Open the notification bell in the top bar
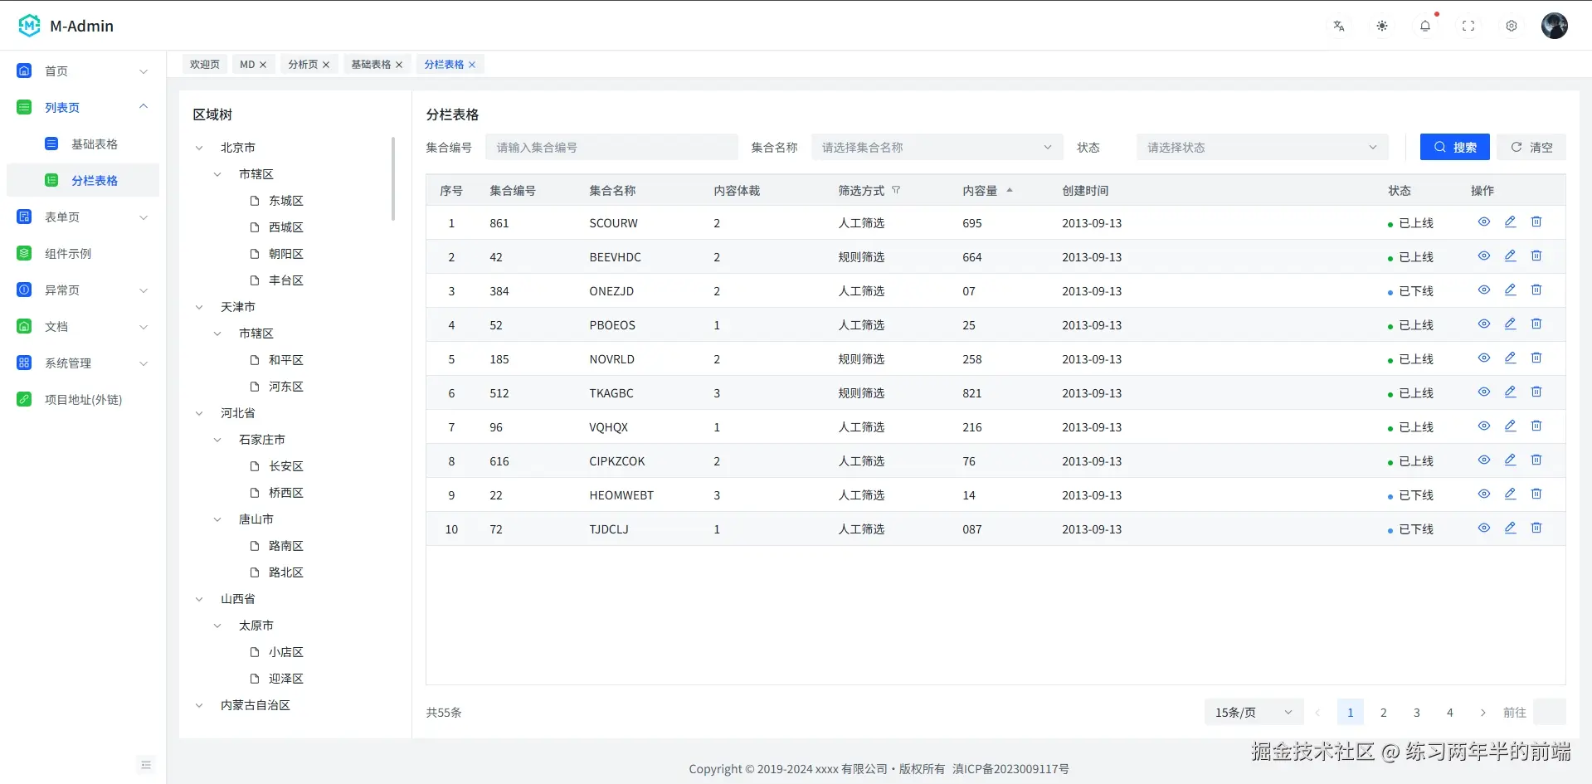1592x784 pixels. pyautogui.click(x=1425, y=26)
